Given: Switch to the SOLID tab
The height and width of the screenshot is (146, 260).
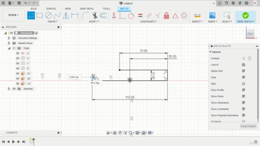Looking at the screenshot, I should coord(33,9).
